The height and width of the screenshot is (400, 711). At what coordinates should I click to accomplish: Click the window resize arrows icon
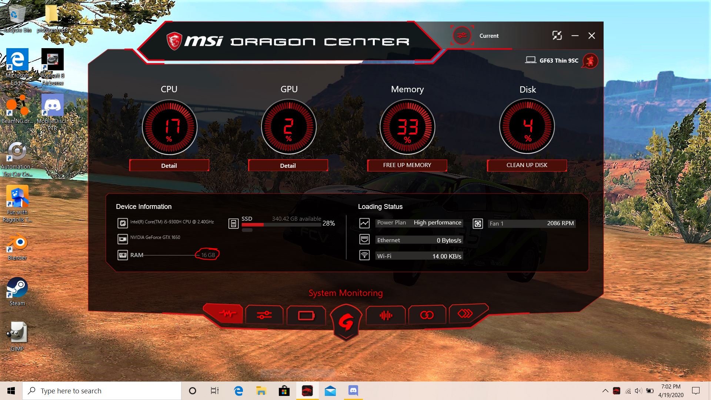(557, 36)
